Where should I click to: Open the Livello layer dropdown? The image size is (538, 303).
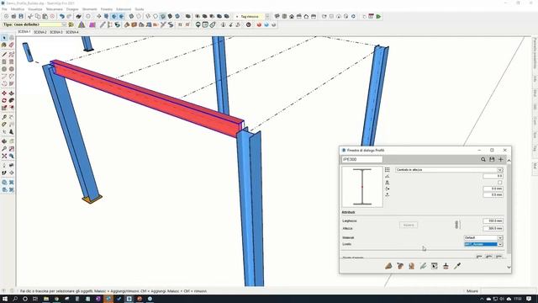(x=483, y=244)
